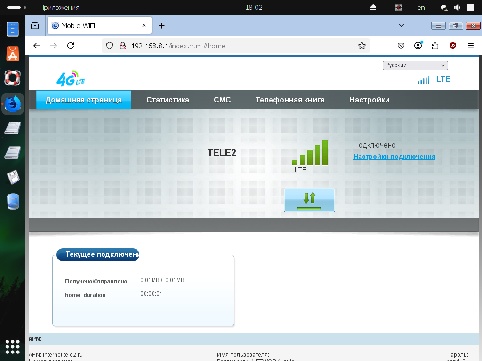482x361 pixels.
Task: Click the eject icon in top panel
Action: click(x=373, y=8)
